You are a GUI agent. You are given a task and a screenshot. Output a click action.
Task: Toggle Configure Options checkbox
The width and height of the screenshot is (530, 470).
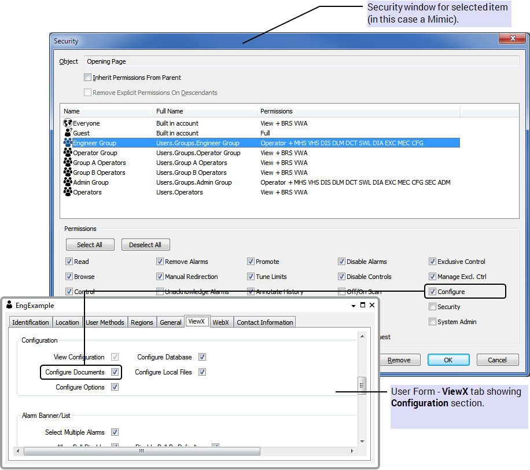pyautogui.click(x=115, y=387)
